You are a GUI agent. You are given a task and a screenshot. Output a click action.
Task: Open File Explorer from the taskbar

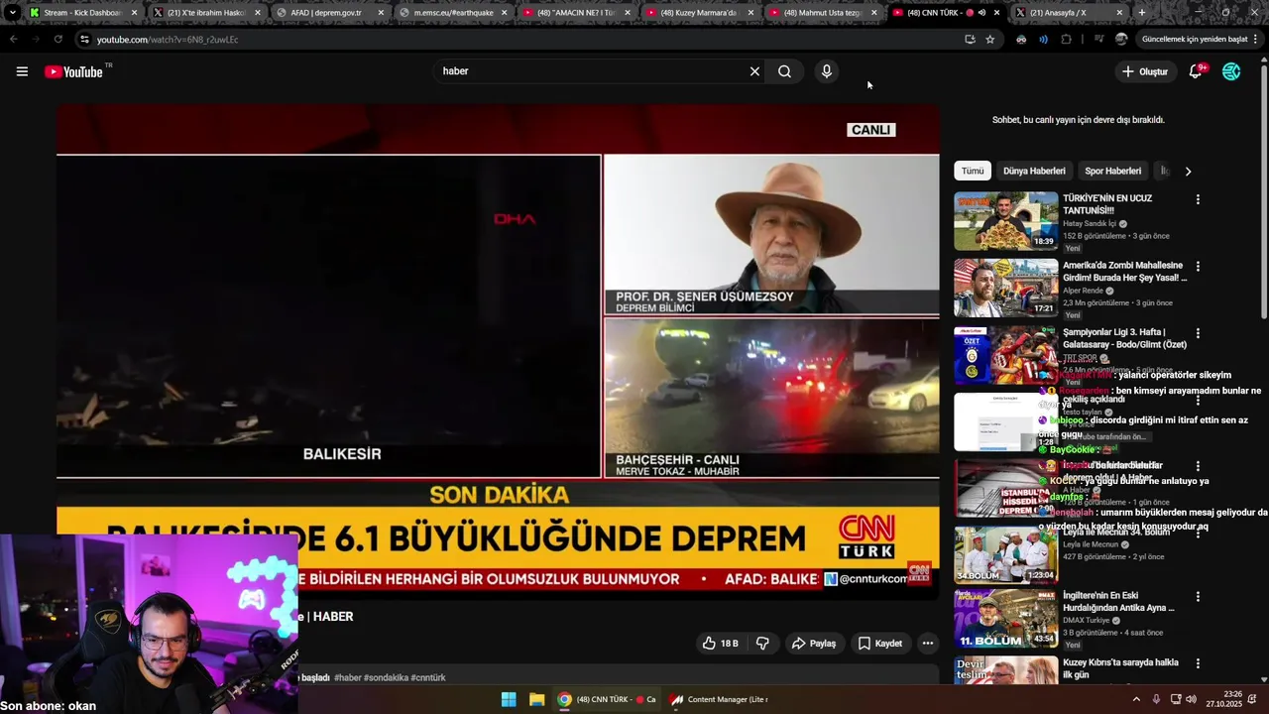[536, 699]
